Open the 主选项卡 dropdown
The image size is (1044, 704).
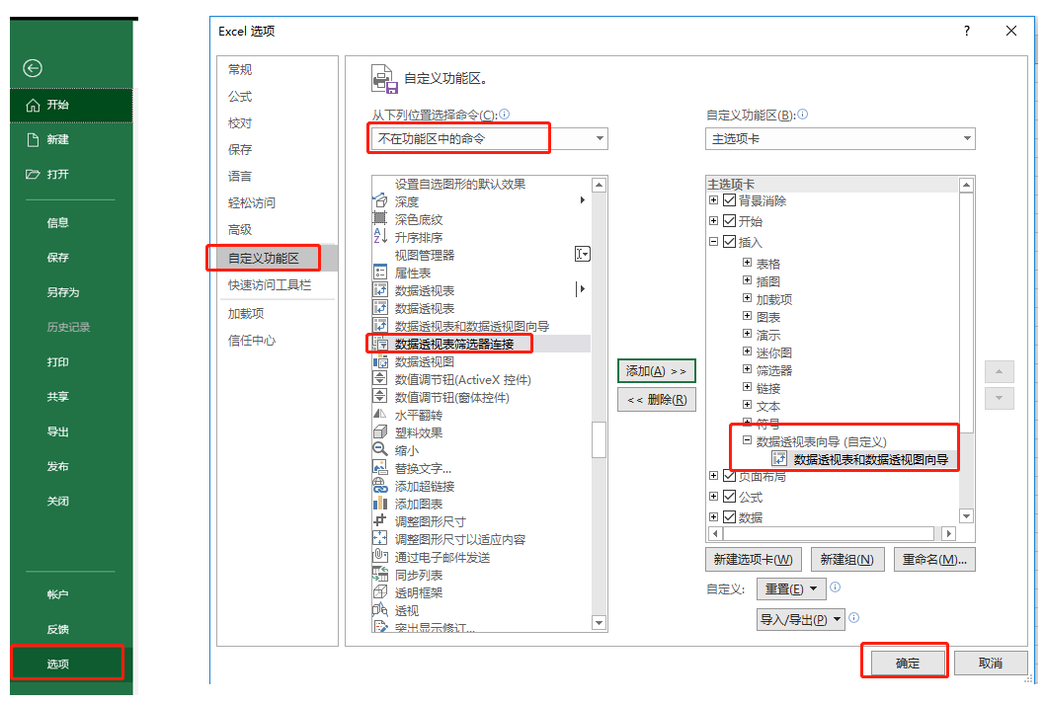tap(841, 138)
